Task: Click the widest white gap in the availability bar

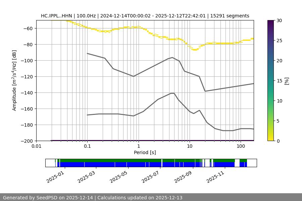Action: (x=237, y=163)
